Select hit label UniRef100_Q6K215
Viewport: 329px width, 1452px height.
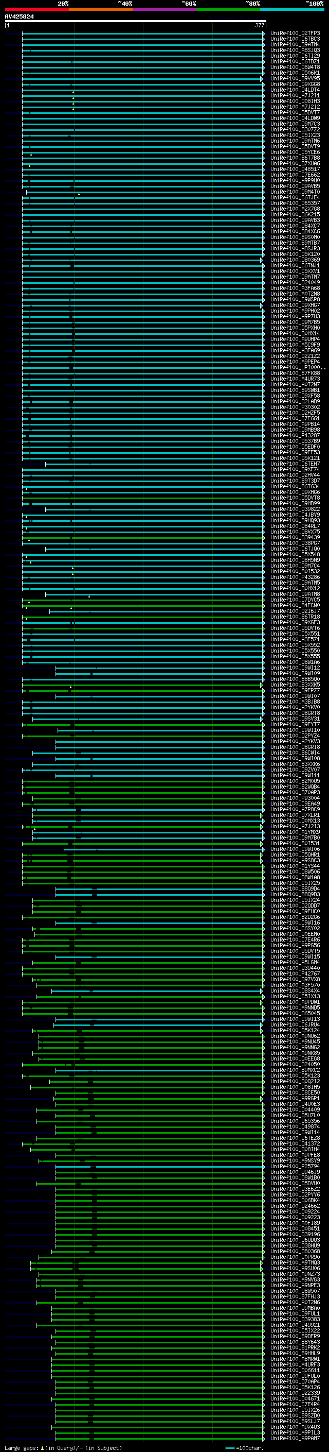(295, 214)
